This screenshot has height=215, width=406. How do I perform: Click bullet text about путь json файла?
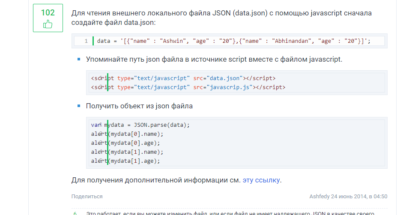click(x=214, y=60)
